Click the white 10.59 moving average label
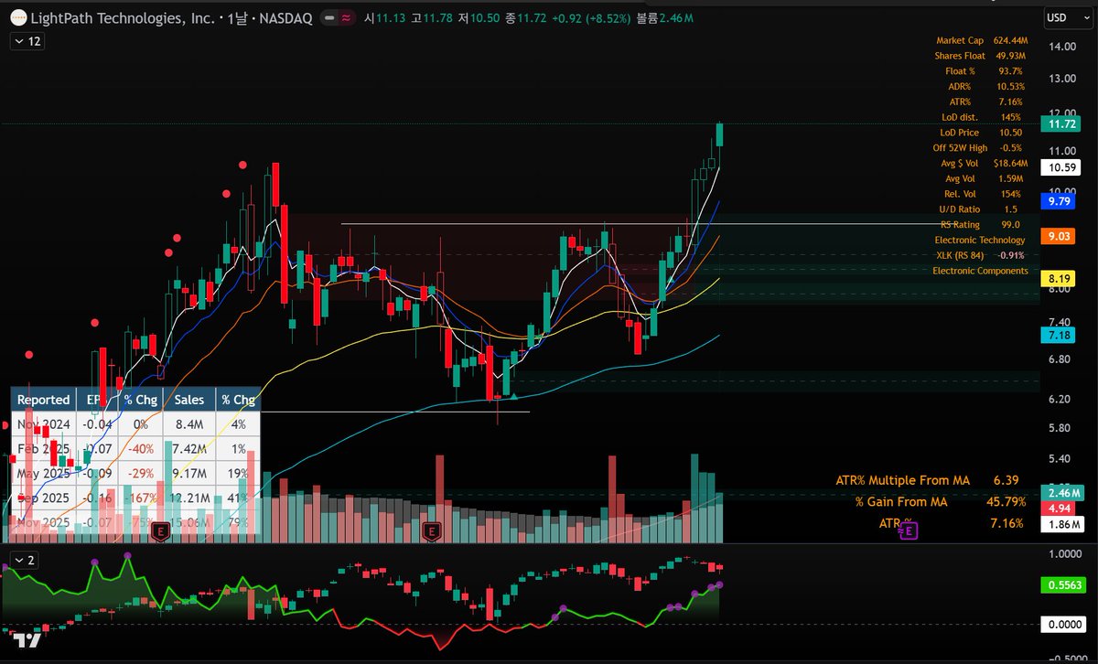 [1061, 167]
